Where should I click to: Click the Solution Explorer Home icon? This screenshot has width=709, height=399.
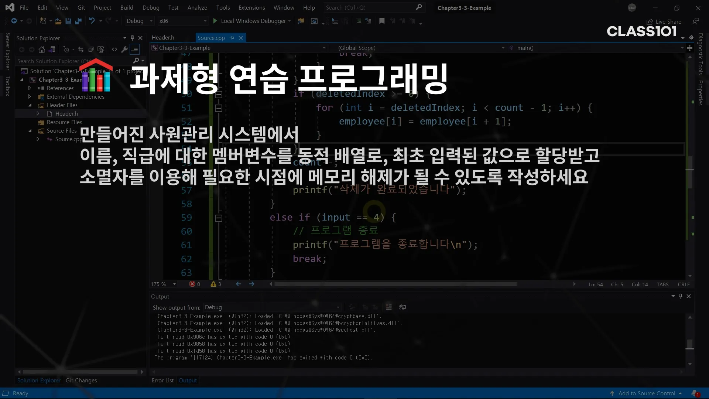tap(42, 50)
